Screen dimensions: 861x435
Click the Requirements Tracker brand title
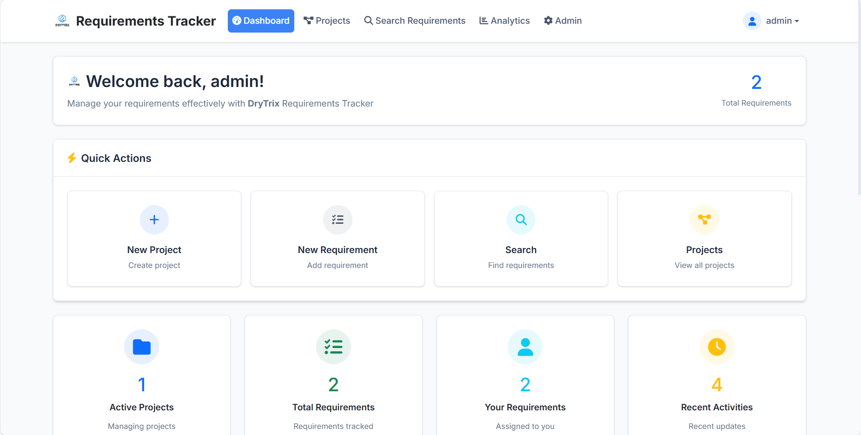click(146, 21)
